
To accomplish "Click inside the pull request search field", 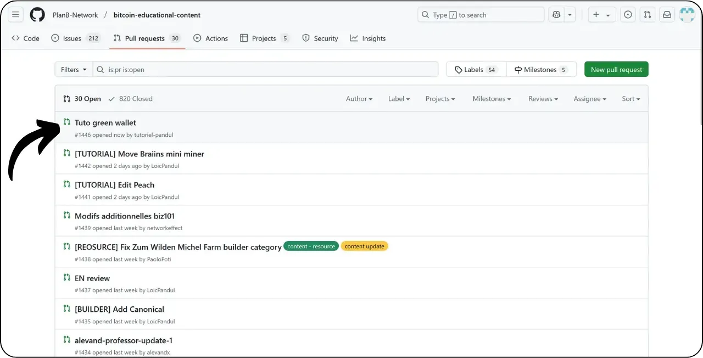I will (x=264, y=69).
